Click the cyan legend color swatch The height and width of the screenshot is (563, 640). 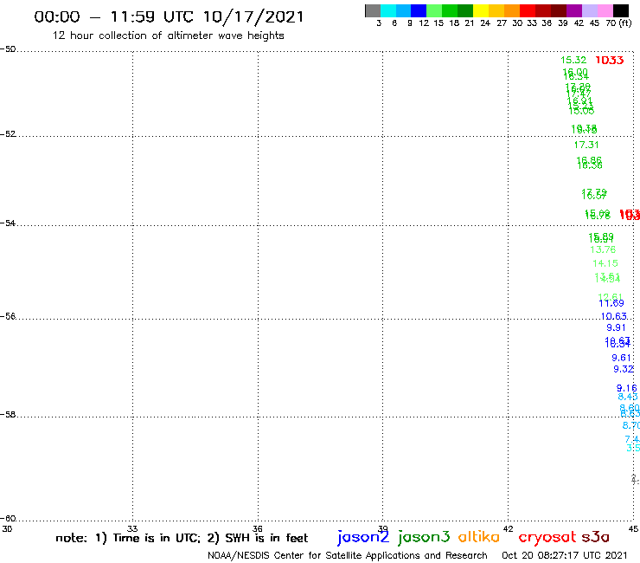388,10
